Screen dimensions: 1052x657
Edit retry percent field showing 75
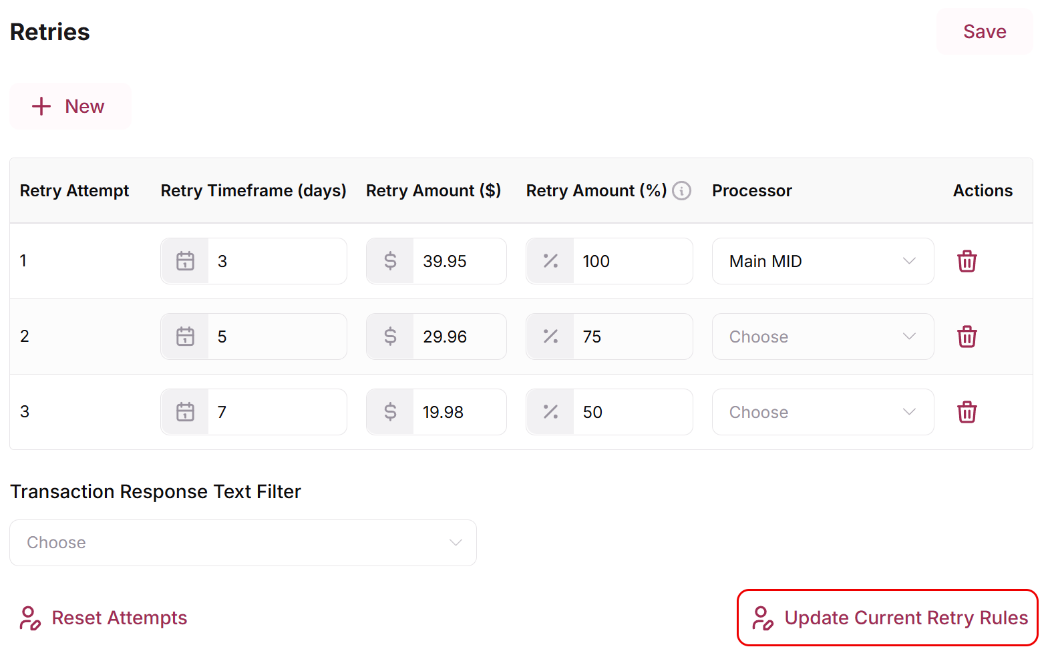633,337
